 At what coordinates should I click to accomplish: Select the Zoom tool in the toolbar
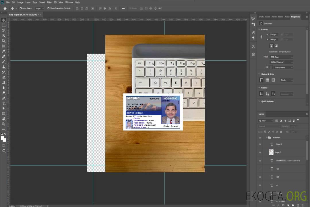3,124
